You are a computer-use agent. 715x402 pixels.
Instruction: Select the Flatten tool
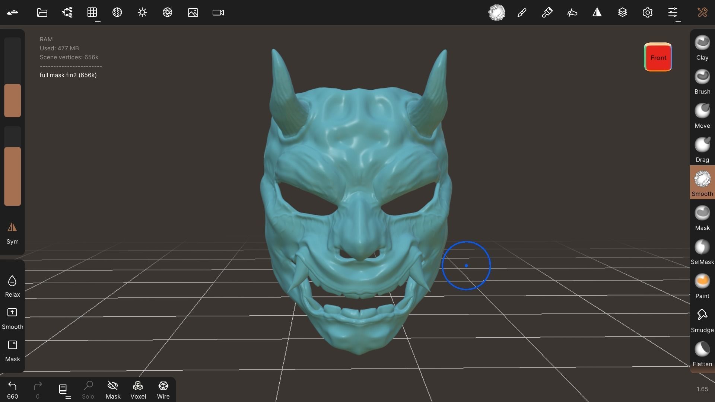(x=702, y=354)
